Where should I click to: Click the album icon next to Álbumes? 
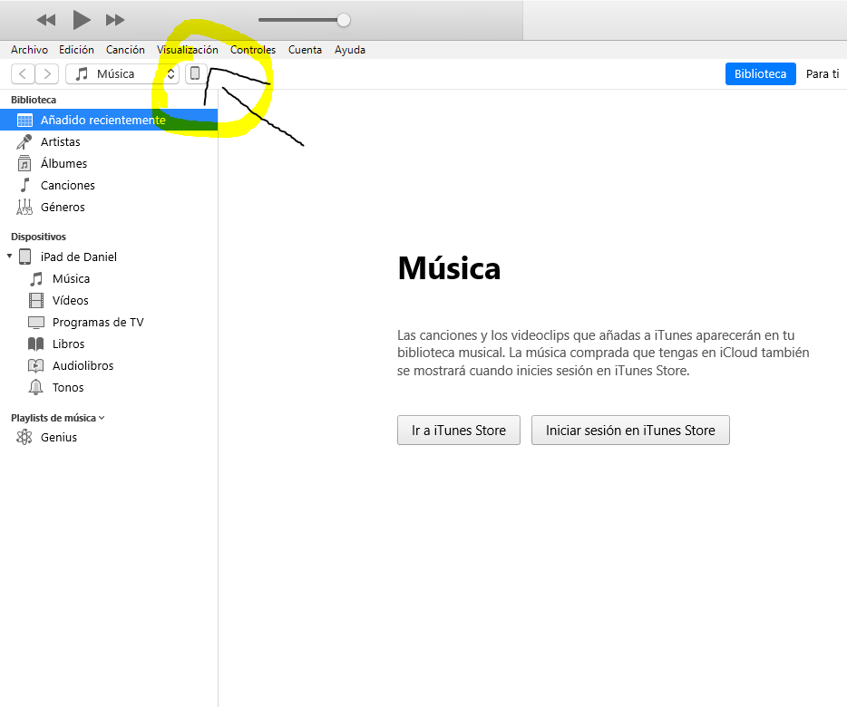coord(24,163)
